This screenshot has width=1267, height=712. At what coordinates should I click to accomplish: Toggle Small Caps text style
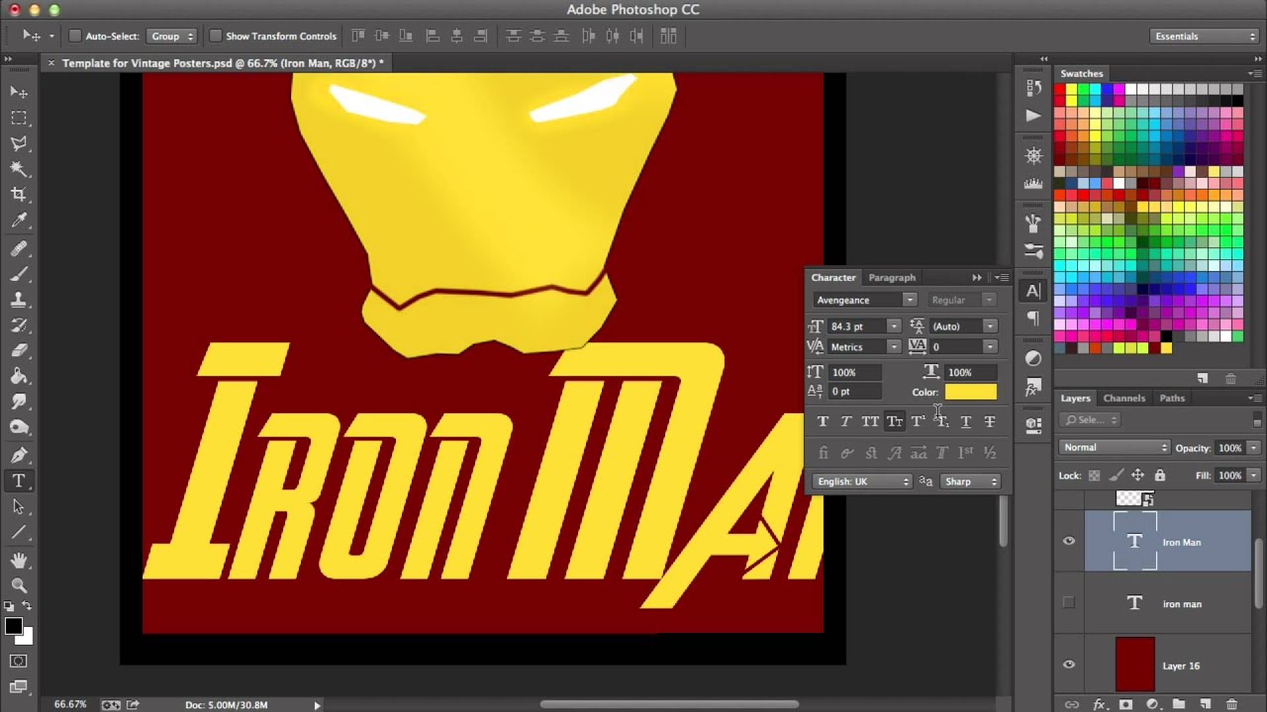[x=895, y=421]
